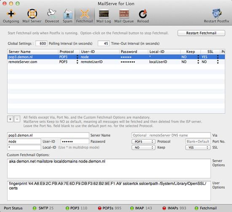232x212 pixels.
Task: Click the SMTP 25 green status light
Action: point(35,208)
